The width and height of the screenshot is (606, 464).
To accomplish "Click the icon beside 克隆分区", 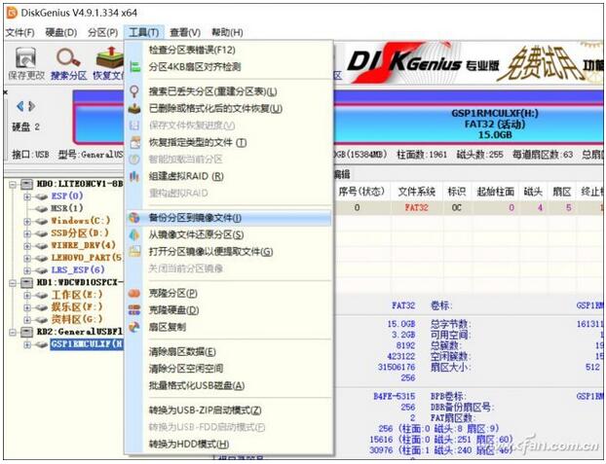I will coord(134,293).
